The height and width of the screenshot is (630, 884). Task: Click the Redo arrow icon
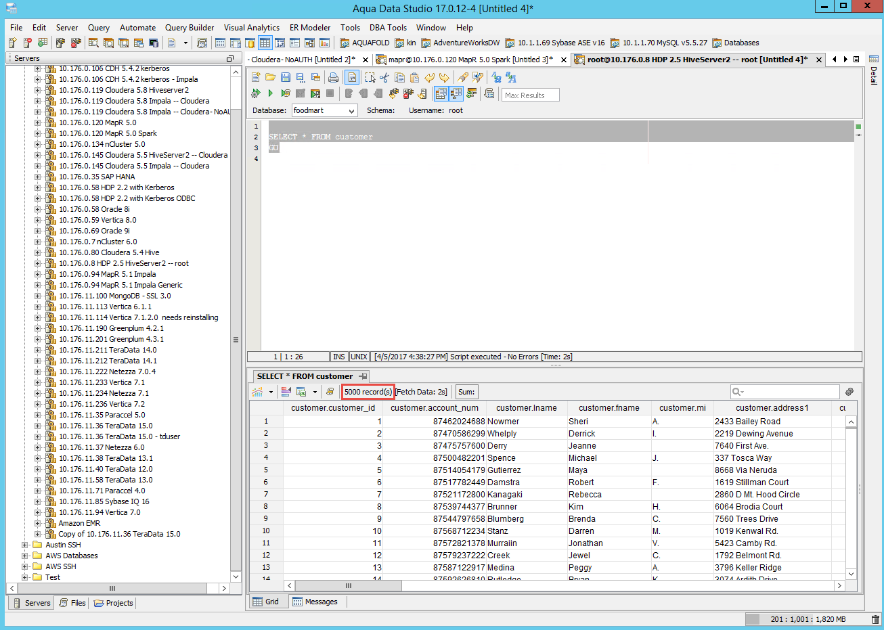[x=444, y=77]
